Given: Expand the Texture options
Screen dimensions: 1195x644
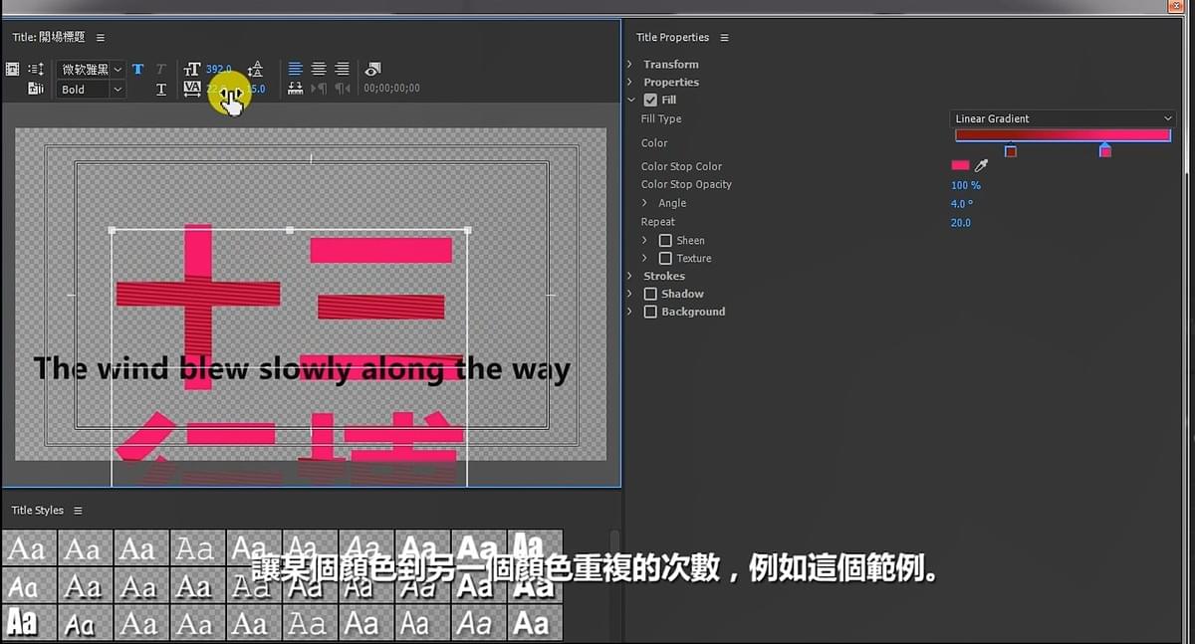Looking at the screenshot, I should coord(644,259).
